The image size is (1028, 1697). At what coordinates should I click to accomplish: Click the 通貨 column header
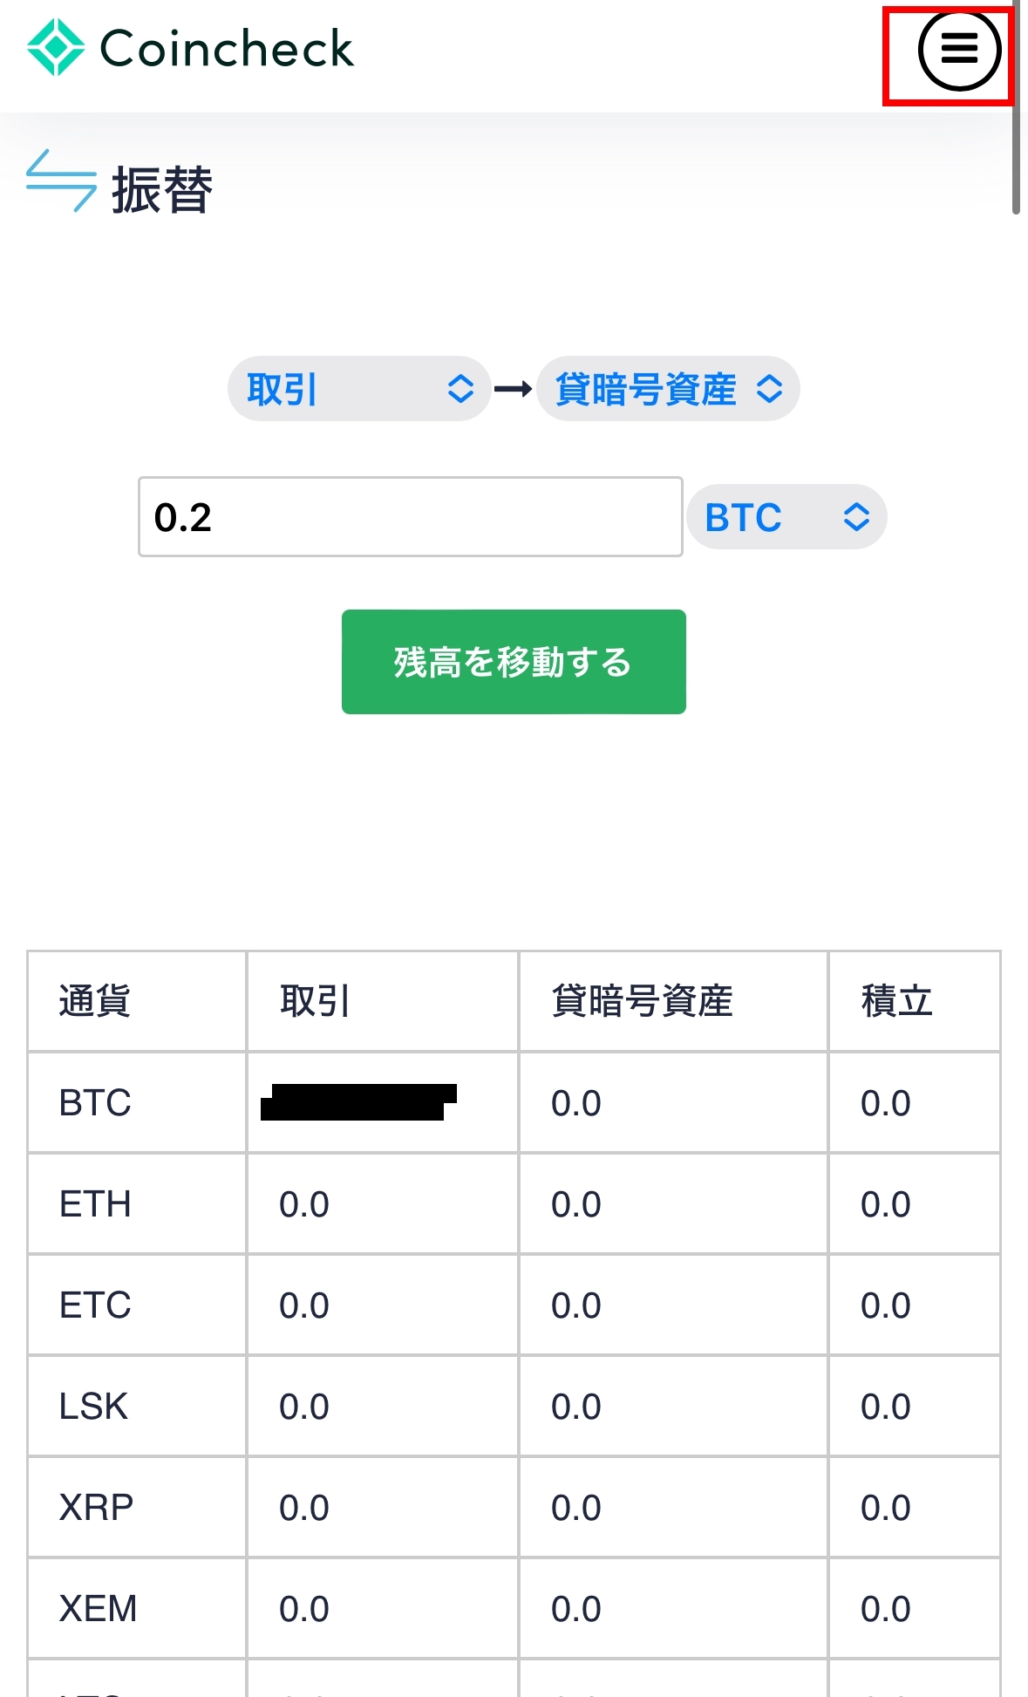point(95,1001)
